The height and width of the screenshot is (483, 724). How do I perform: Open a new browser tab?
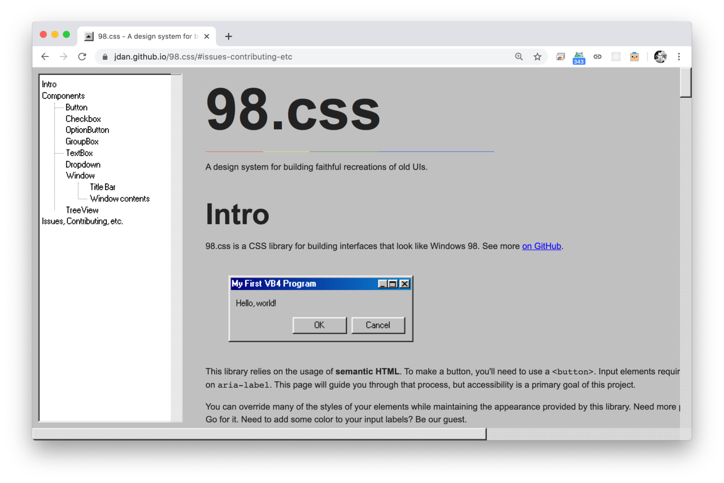coord(229,36)
